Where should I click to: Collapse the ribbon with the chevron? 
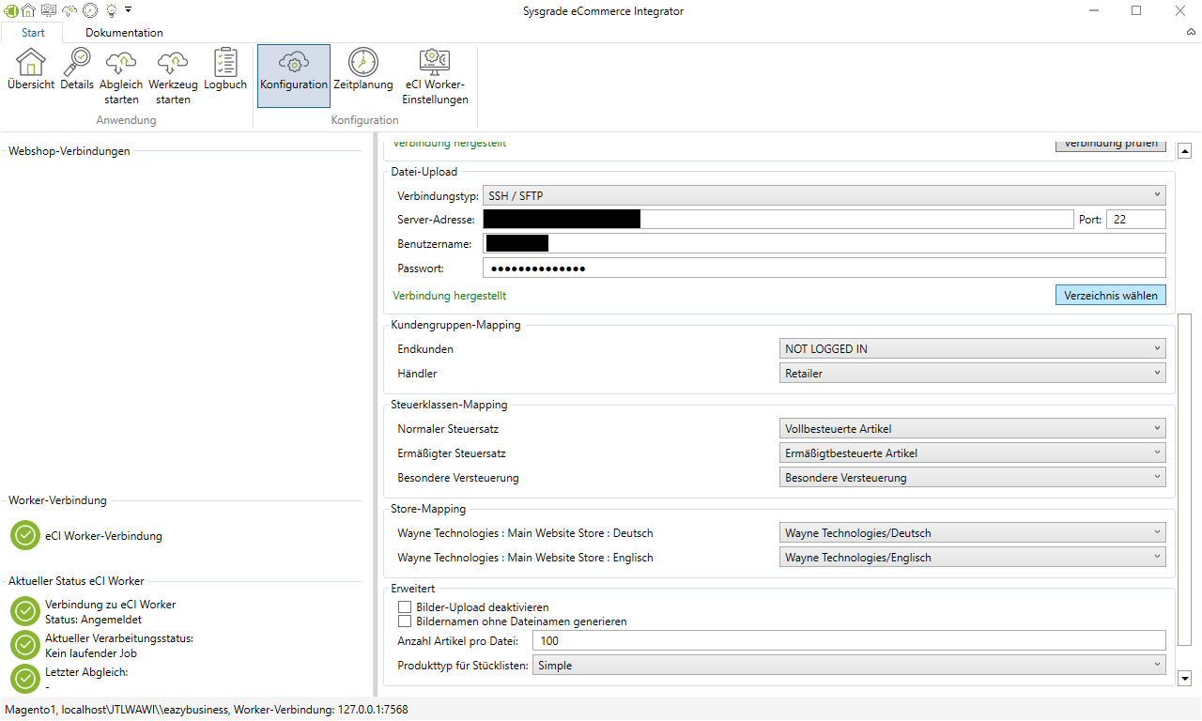(1191, 32)
